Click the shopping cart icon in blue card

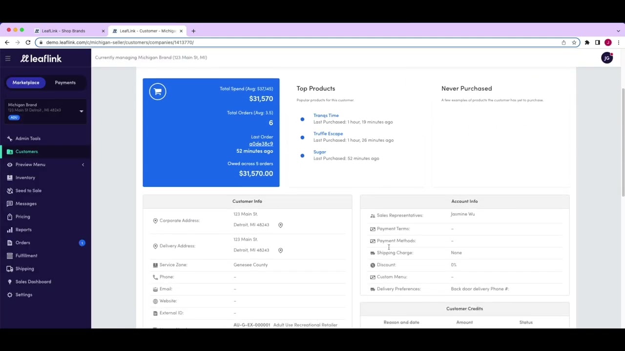(158, 92)
